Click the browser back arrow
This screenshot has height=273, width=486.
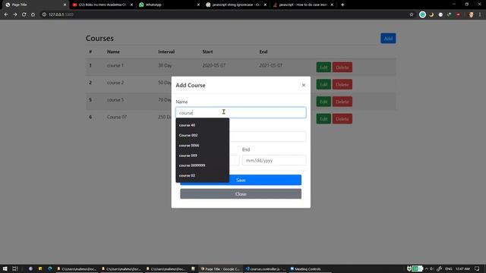point(6,14)
